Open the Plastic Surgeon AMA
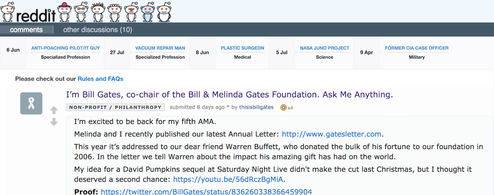 242,48
